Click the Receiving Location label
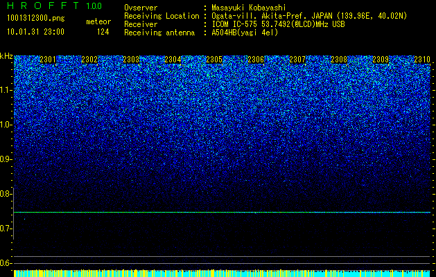The width and height of the screenshot is (436, 277). point(162,16)
